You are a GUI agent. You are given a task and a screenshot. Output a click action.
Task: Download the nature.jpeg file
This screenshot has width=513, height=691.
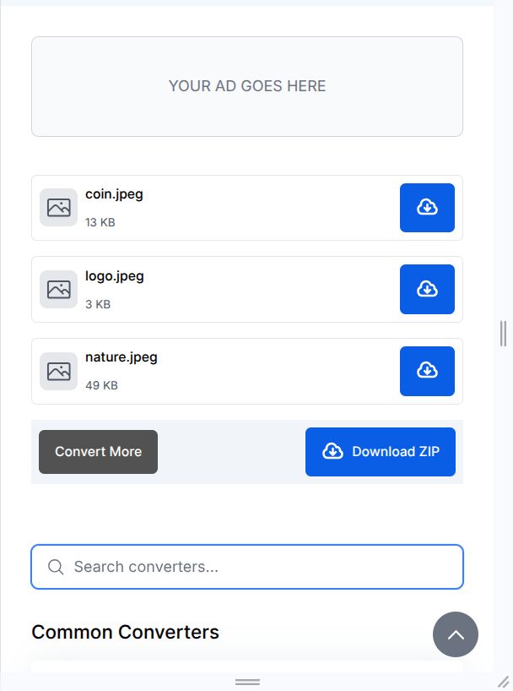[x=427, y=371]
